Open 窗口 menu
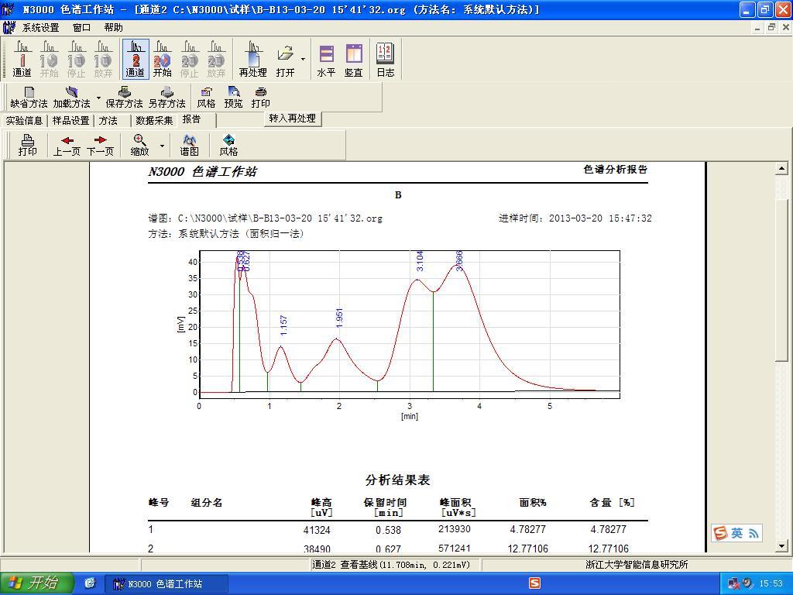 pos(81,27)
